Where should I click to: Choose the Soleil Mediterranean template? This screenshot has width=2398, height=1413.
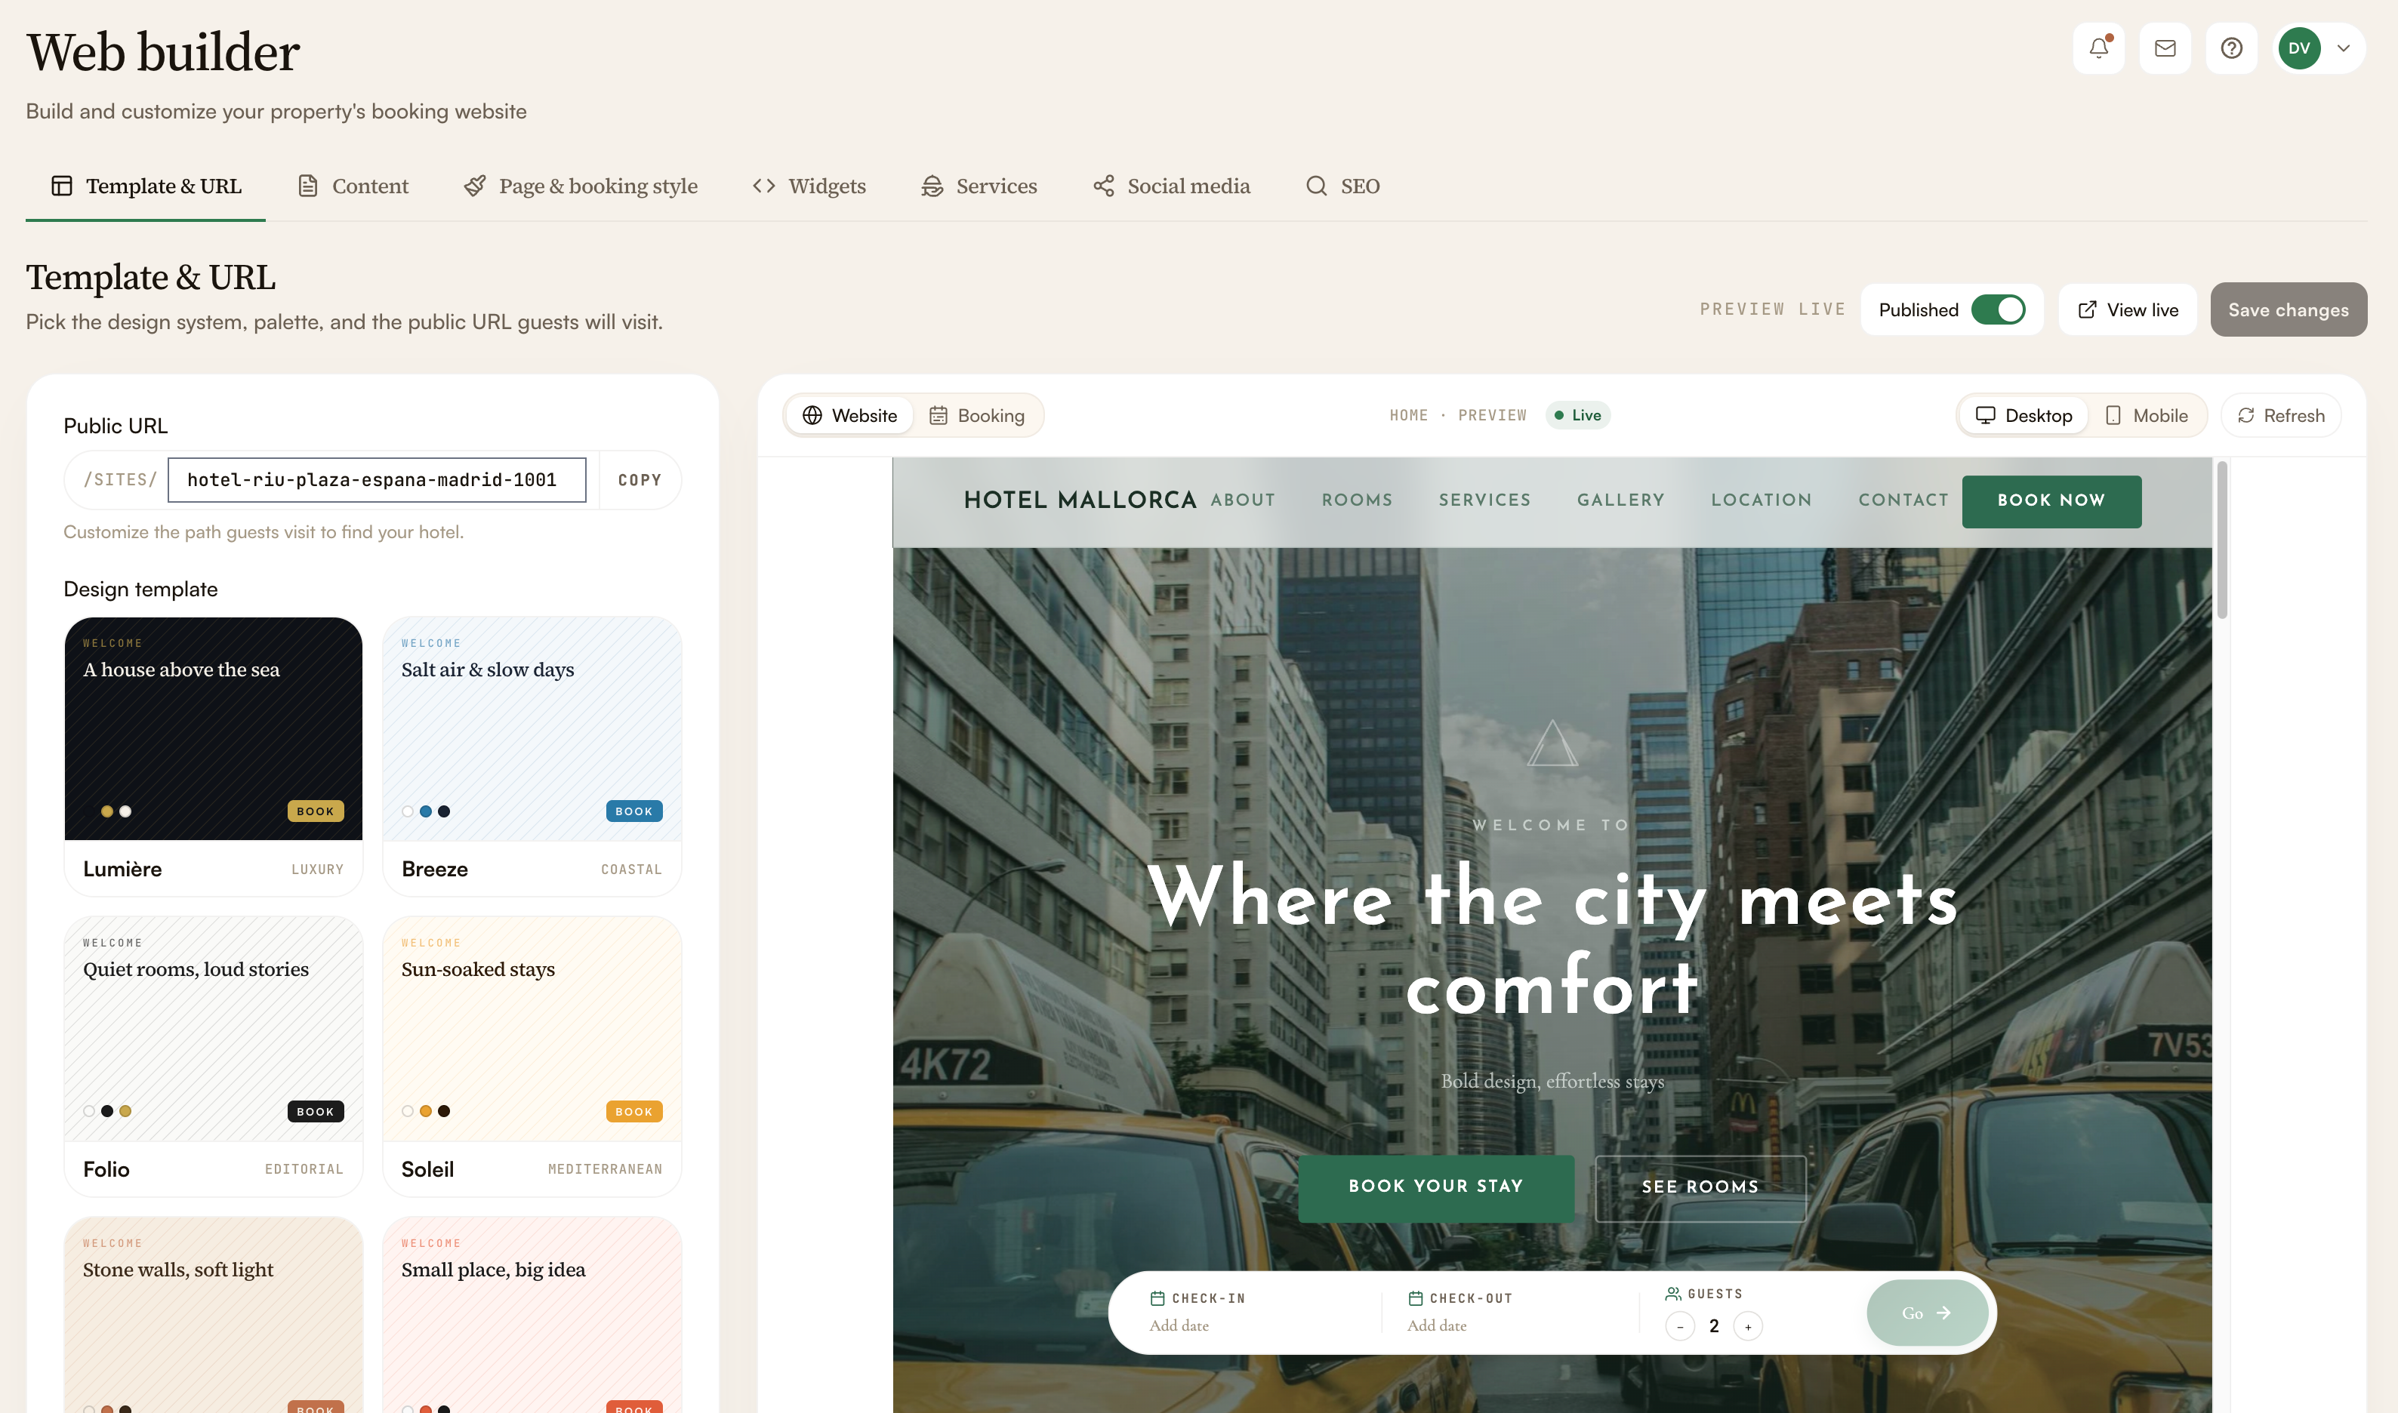532,1056
